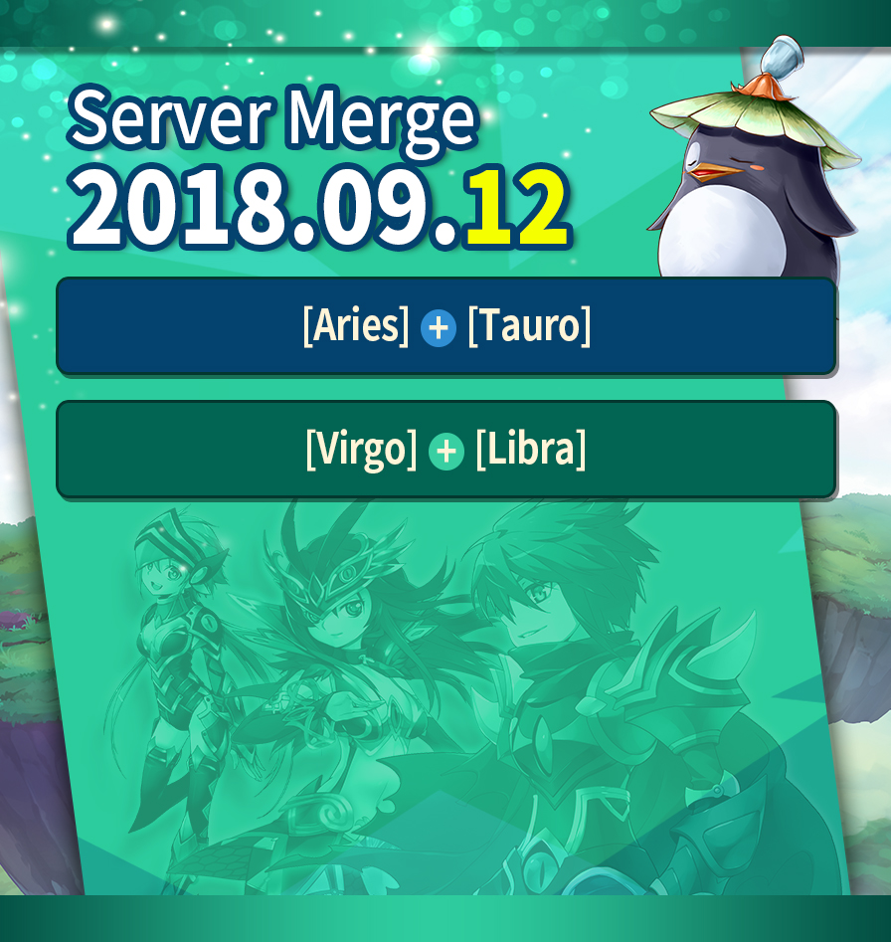Click the blue plus icon between Aries and Tauro
The image size is (891, 942).
tap(438, 328)
